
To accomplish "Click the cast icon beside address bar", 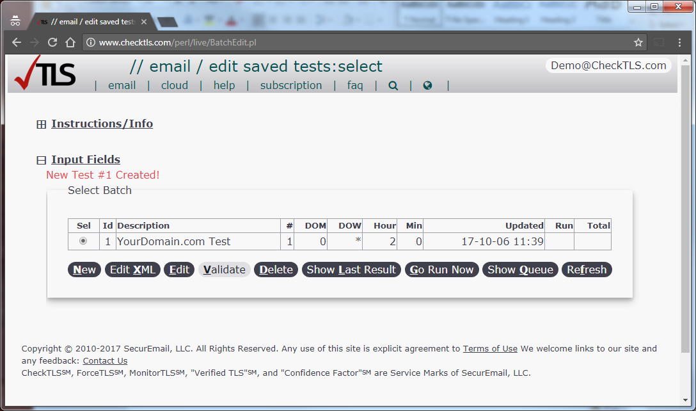I will click(x=659, y=42).
